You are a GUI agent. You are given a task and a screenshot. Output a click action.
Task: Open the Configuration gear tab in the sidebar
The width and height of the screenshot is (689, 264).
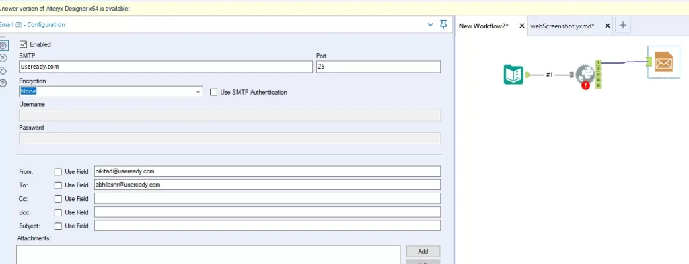(3, 45)
